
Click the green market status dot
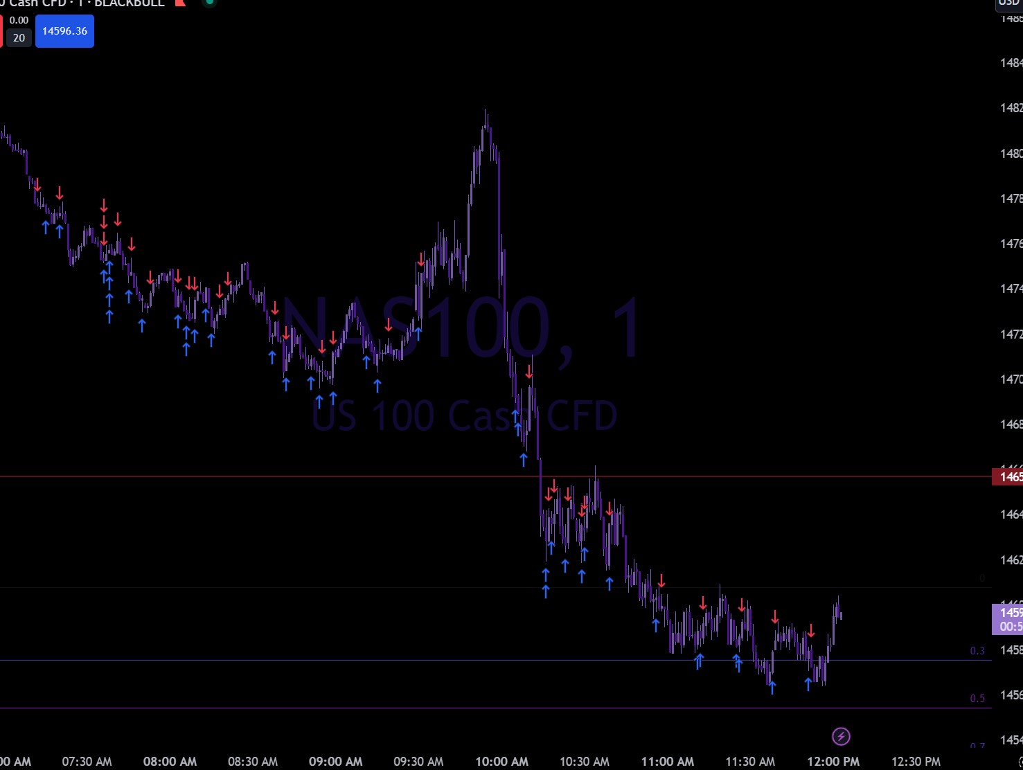(209, 2)
